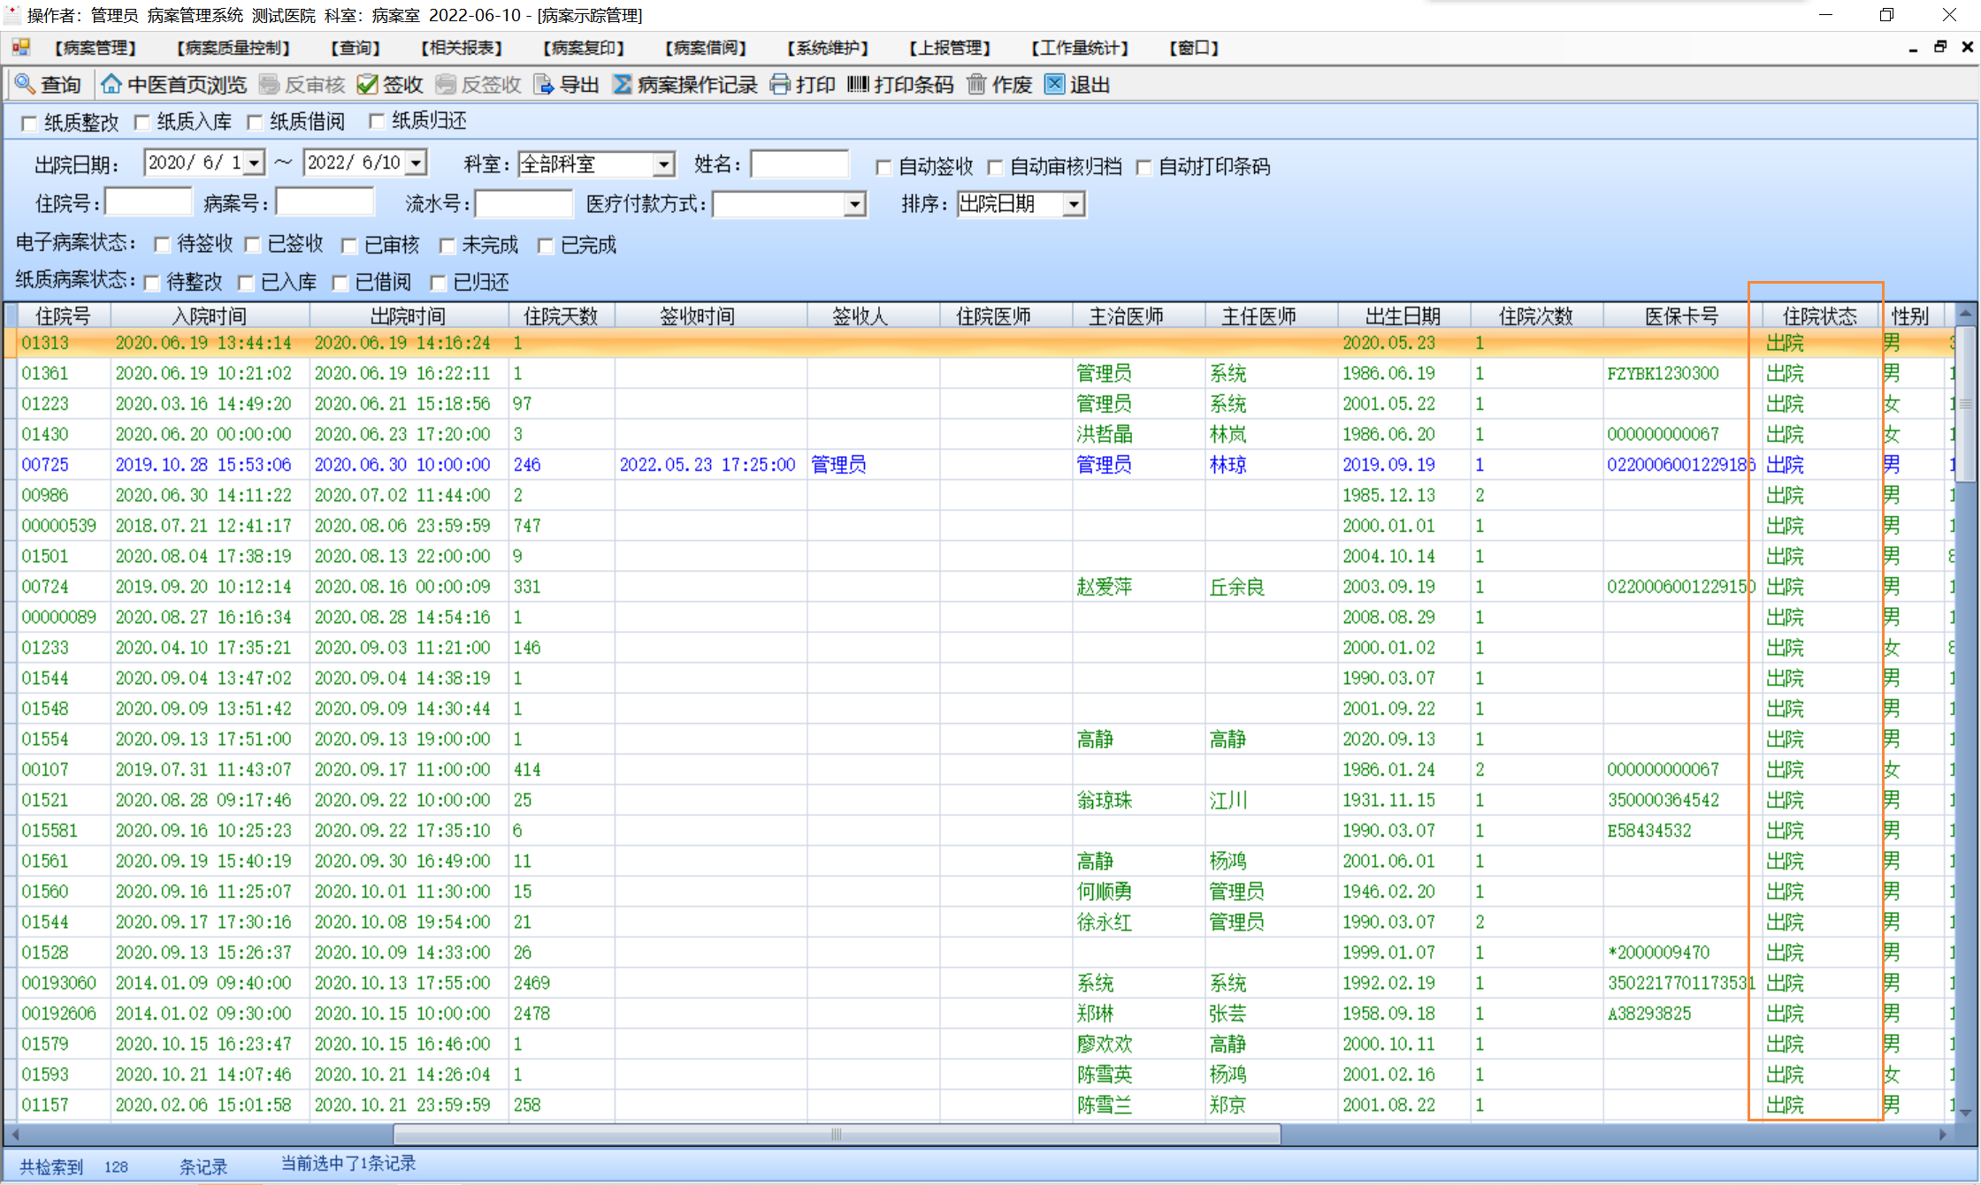Open the 【病案质量控制】 menu

[233, 48]
